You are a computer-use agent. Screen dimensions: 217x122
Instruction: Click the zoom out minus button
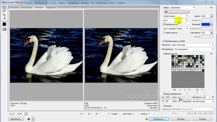[x=10, y=114]
